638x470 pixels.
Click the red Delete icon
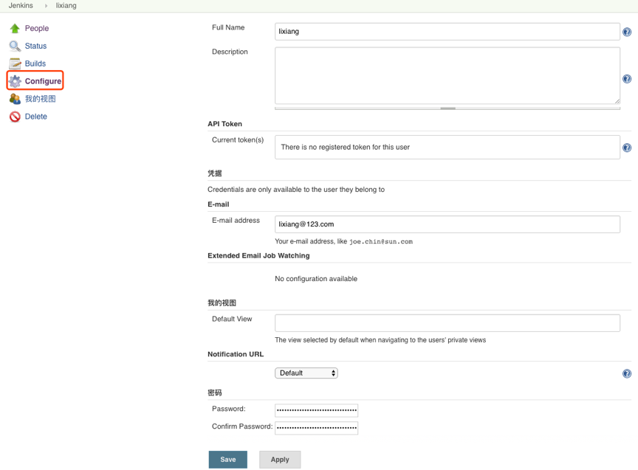coord(15,117)
